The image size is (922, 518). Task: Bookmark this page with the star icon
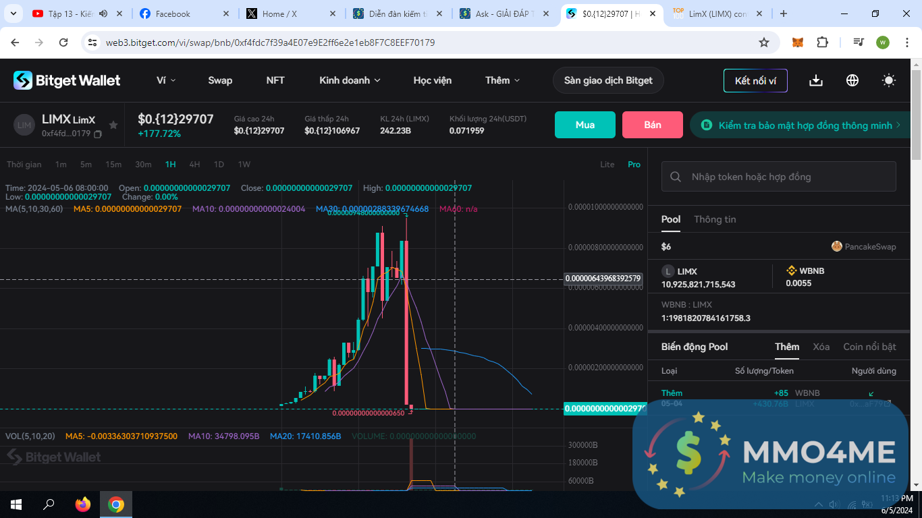764,42
